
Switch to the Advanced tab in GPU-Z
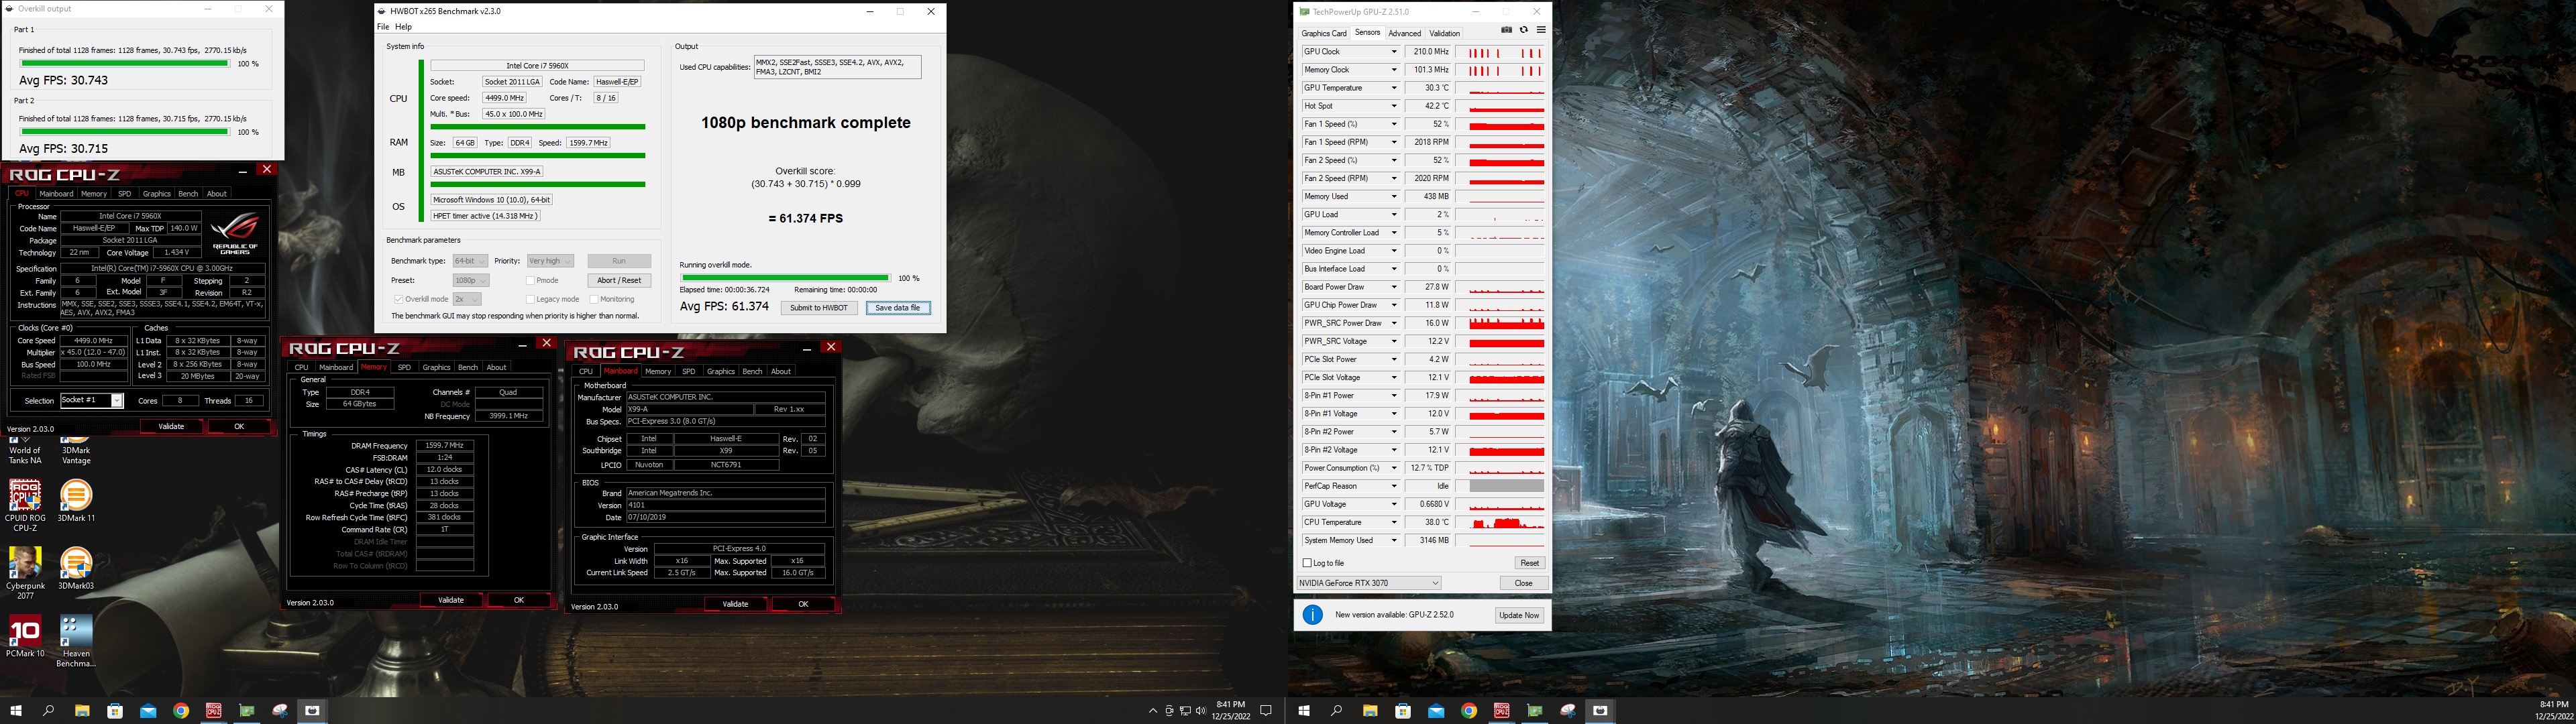coord(1405,33)
